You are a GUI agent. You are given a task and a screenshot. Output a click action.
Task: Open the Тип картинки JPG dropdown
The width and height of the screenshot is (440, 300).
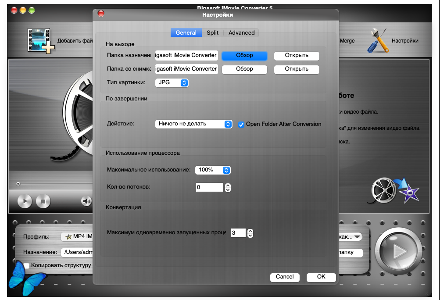(x=172, y=82)
